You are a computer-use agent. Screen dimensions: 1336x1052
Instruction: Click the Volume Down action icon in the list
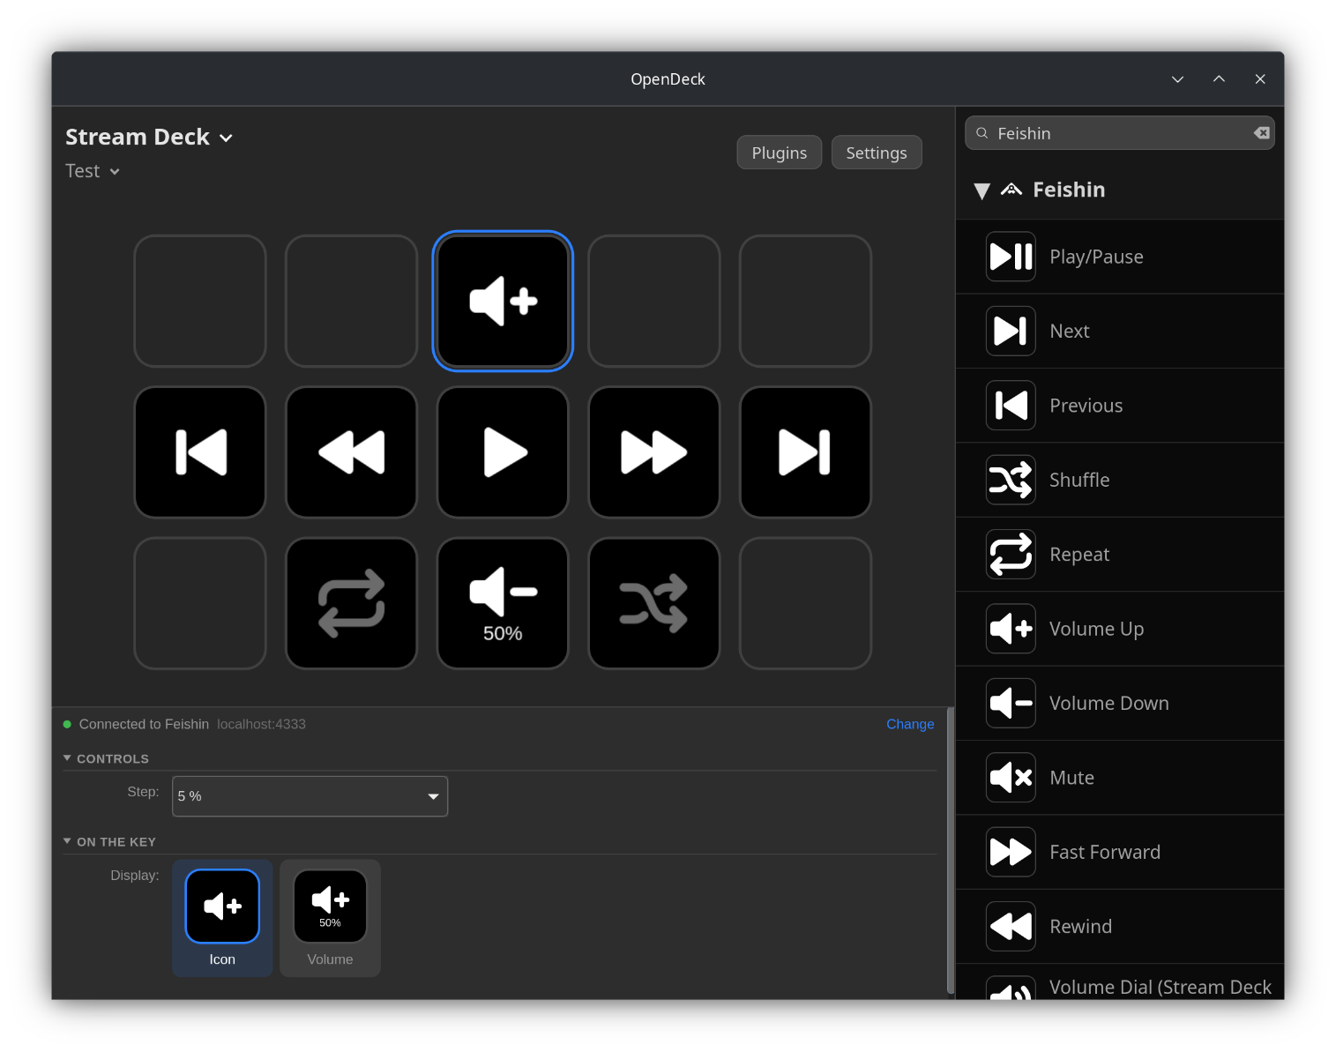1011,703
